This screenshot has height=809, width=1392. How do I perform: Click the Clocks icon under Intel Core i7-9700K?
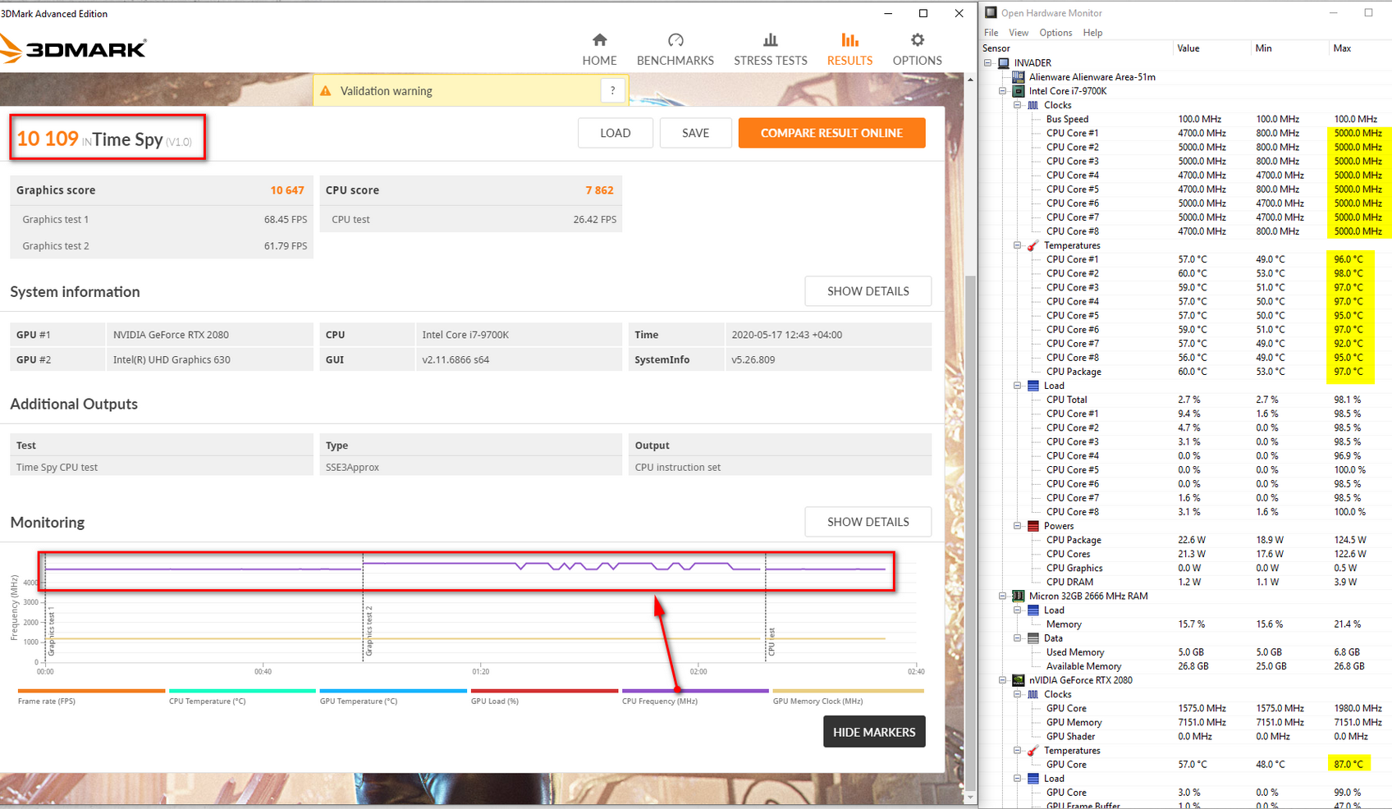pyautogui.click(x=1033, y=105)
